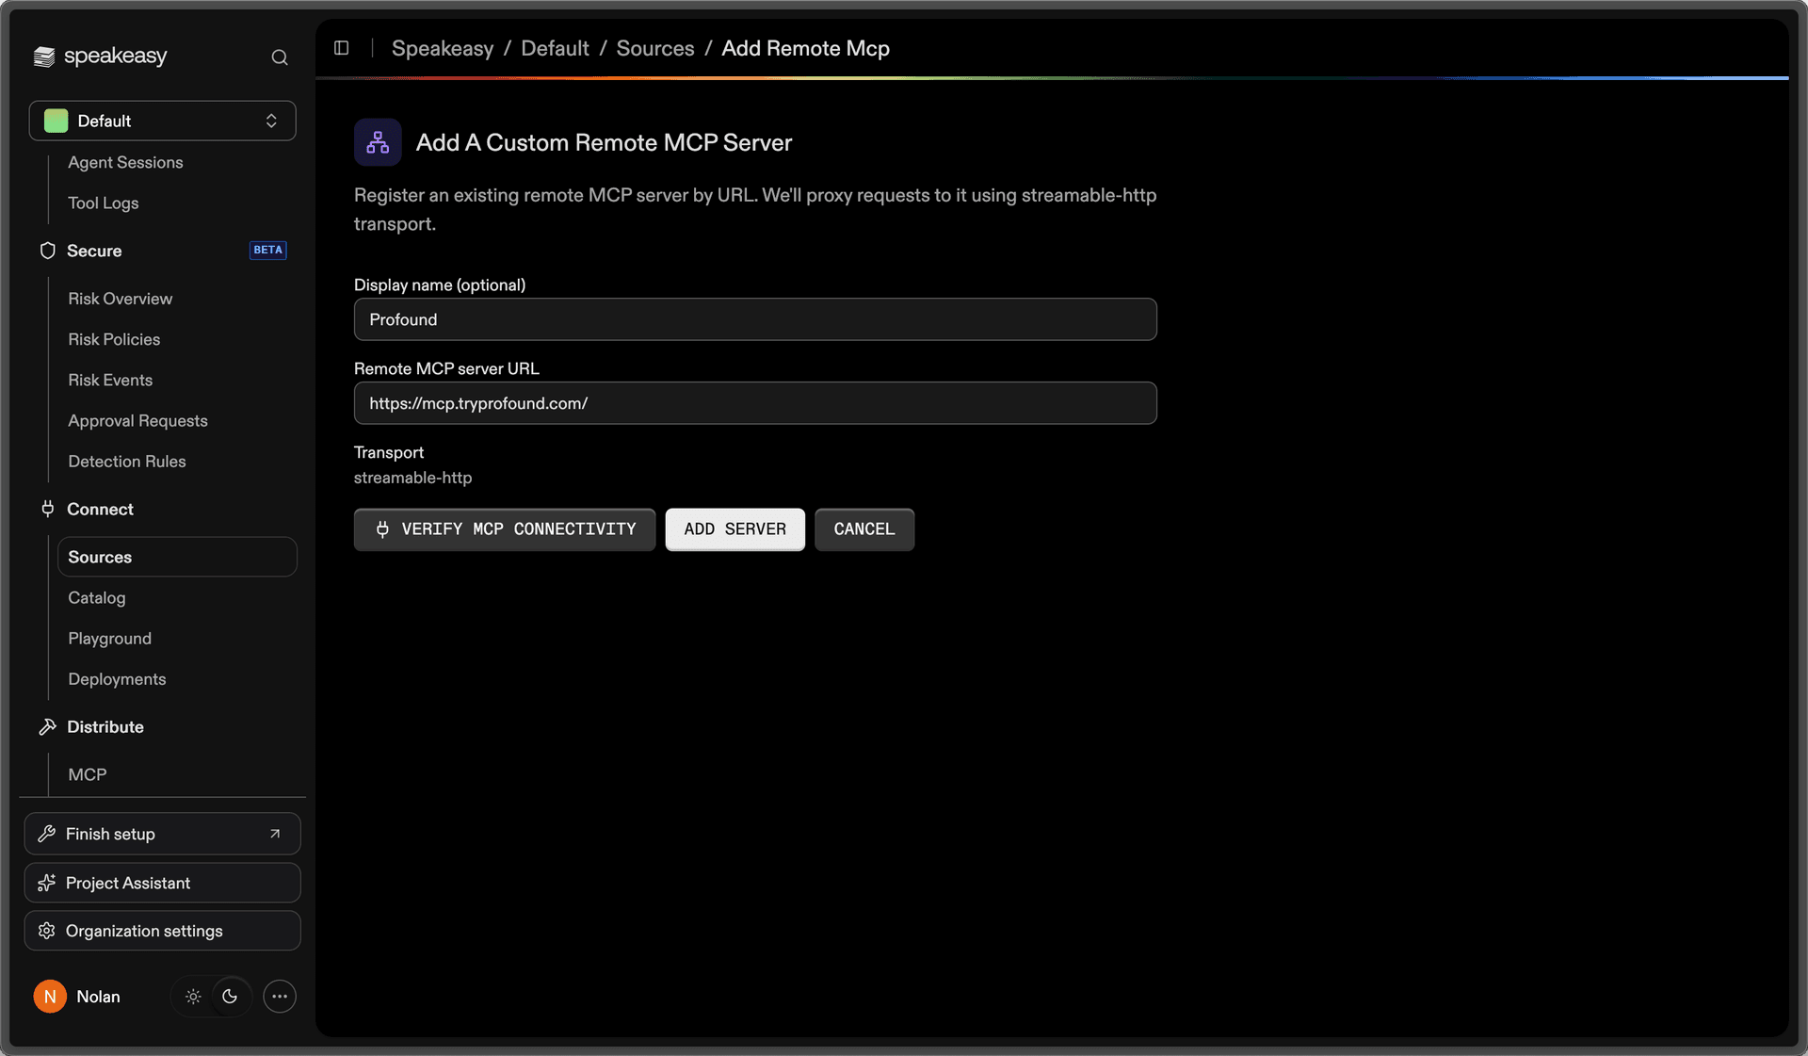Click the gear icon on Organization settings
Image resolution: width=1808 pixels, height=1056 pixels.
46,931
